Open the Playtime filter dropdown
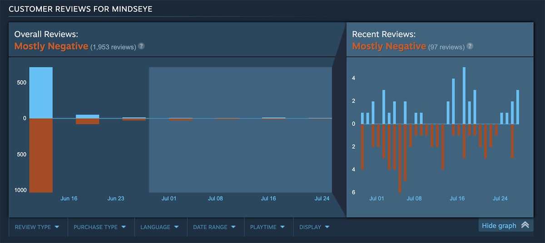The height and width of the screenshot is (243, 545). click(x=268, y=227)
